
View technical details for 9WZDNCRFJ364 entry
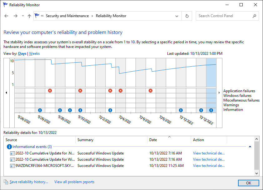(209, 166)
